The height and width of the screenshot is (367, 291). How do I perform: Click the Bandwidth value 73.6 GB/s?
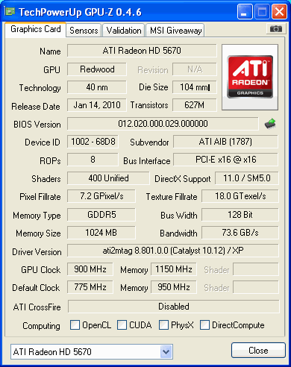coord(240,233)
